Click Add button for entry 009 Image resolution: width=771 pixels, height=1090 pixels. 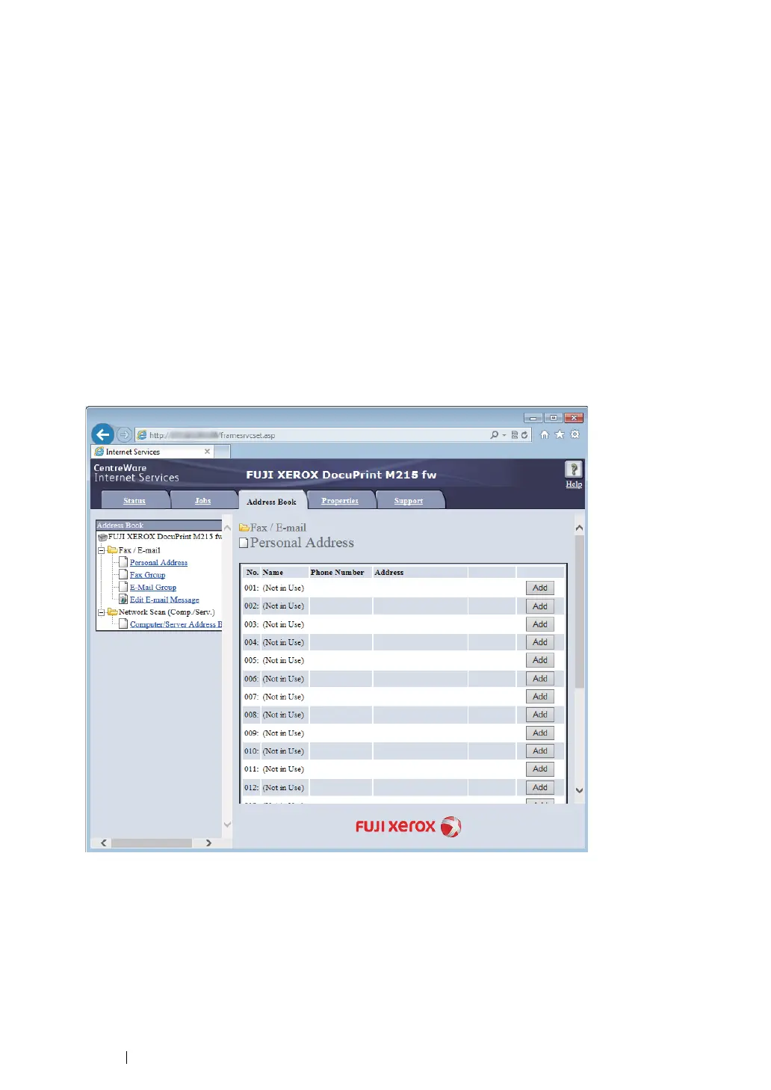540,733
